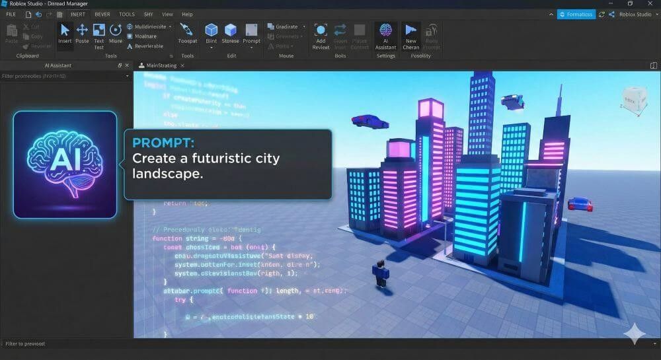Viewport: 661px width, 360px height.
Task: Expand the Mulldiniecite dropdown
Action: (x=170, y=27)
